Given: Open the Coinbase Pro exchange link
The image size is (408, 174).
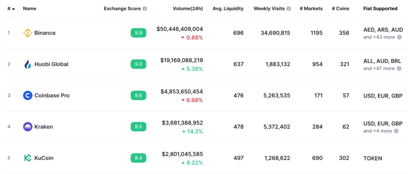Looking at the screenshot, I should 52,96.
